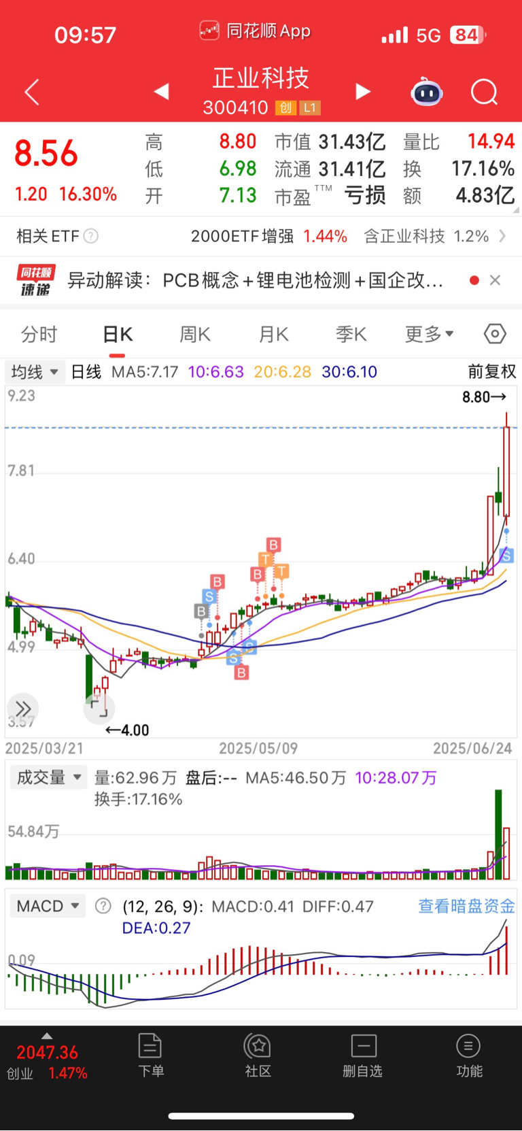The height and width of the screenshot is (1131, 522).
Task: Tap the 正业科技 stock title
Action: (261, 78)
